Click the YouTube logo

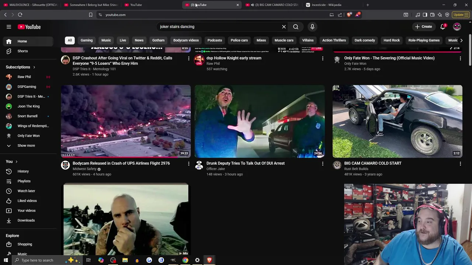point(29,27)
